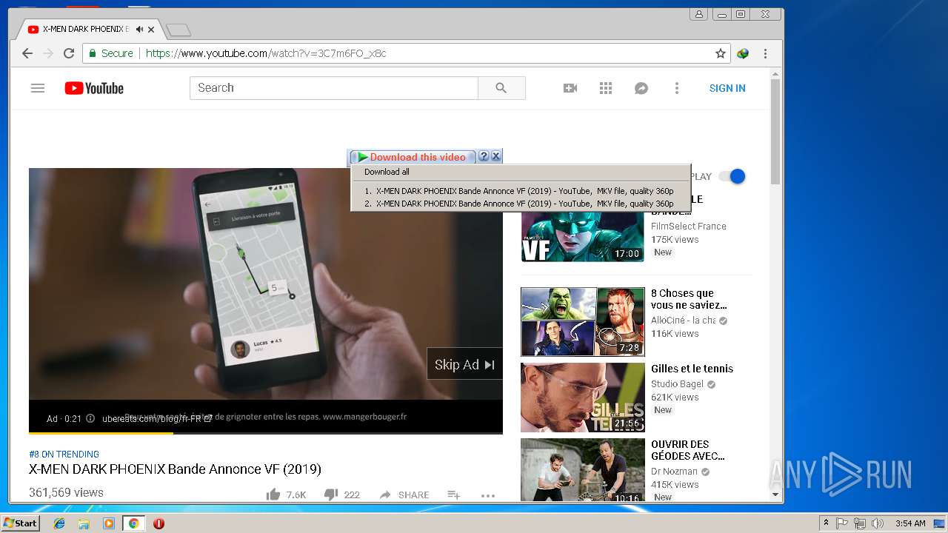Open OUVRIR DES GÉODES thumbnail
948x533 pixels.
pos(583,470)
